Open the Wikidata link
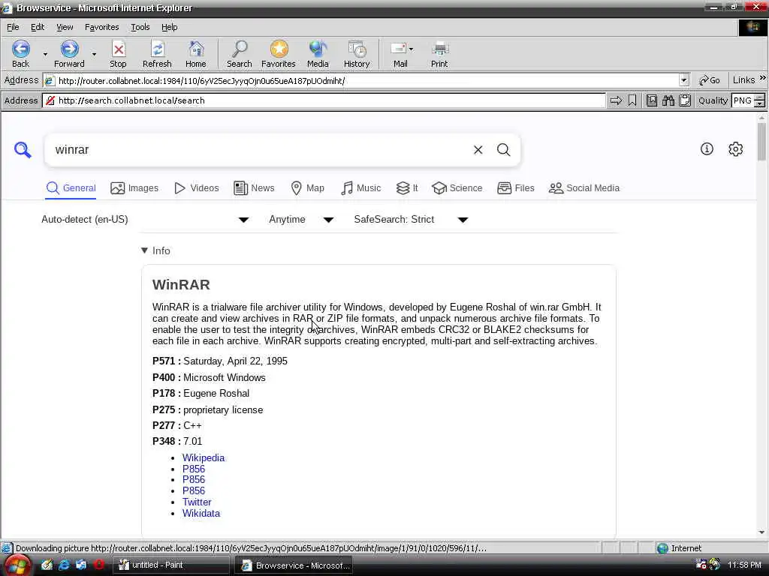769x576 pixels. point(201,513)
